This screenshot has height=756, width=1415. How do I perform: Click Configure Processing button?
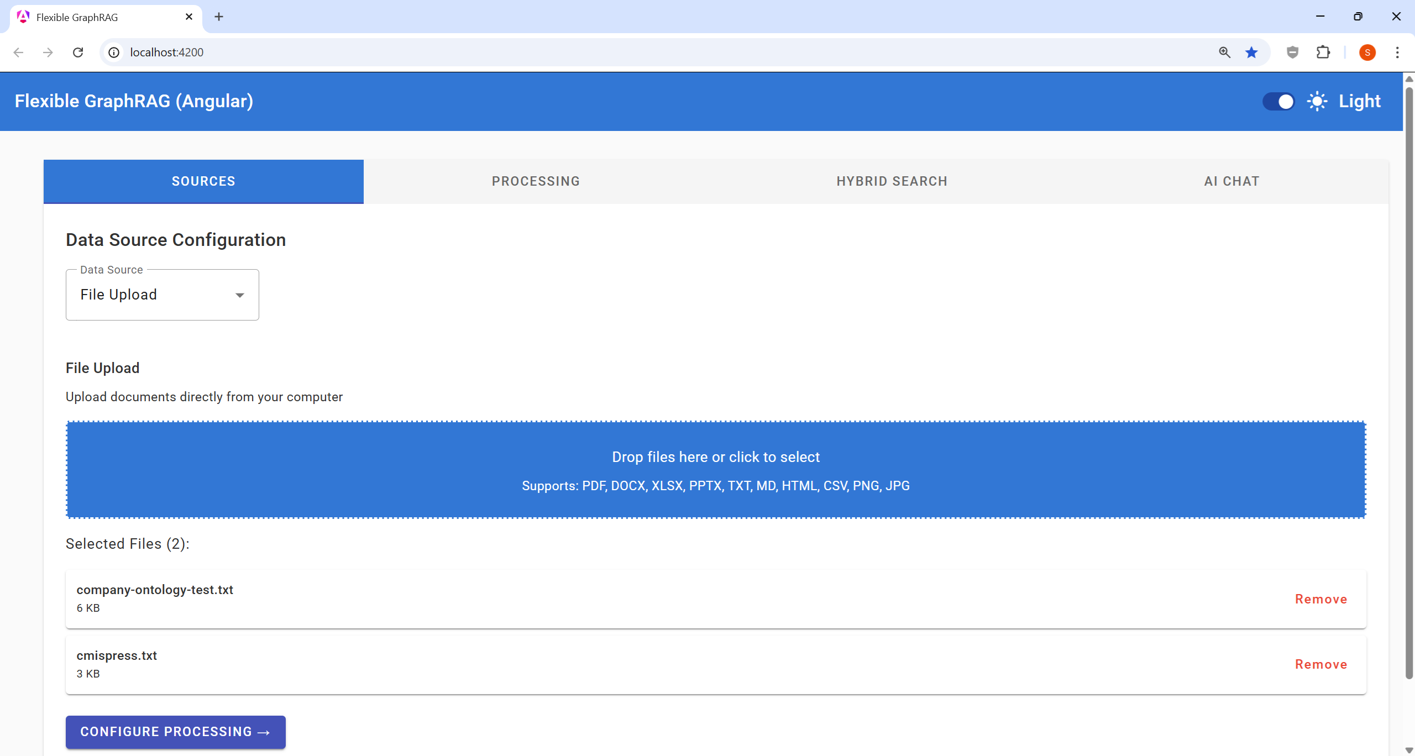tap(175, 732)
